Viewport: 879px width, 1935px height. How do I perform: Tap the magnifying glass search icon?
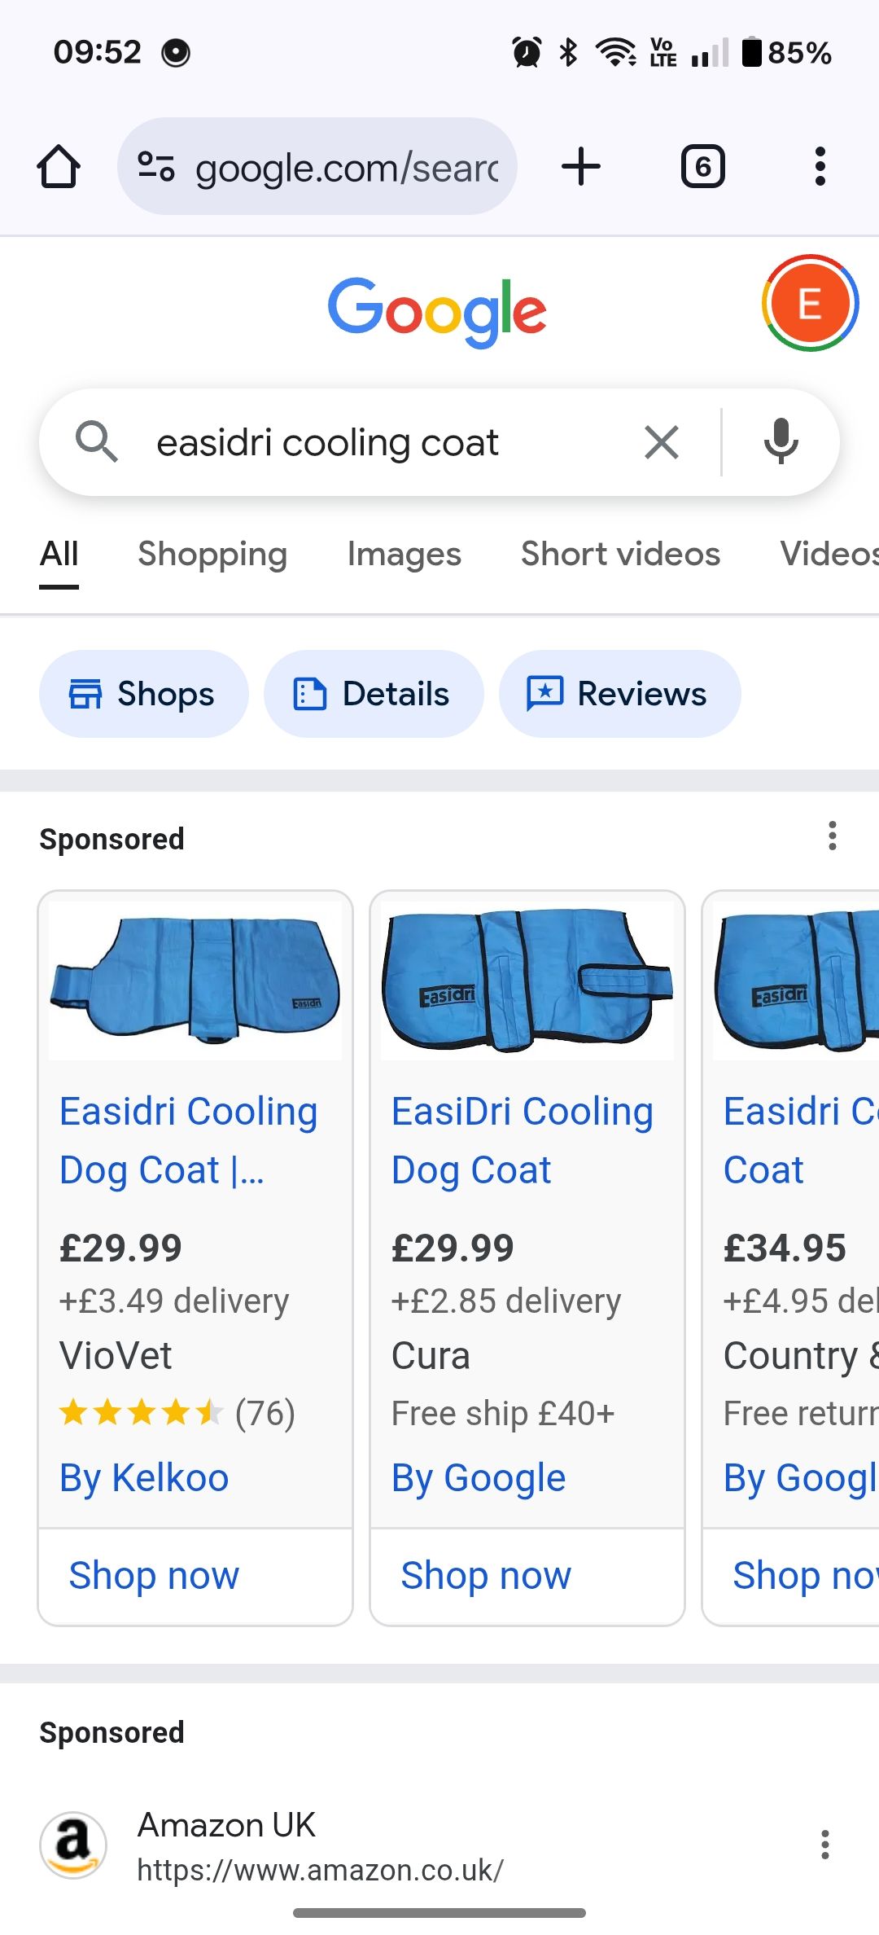[x=97, y=442]
